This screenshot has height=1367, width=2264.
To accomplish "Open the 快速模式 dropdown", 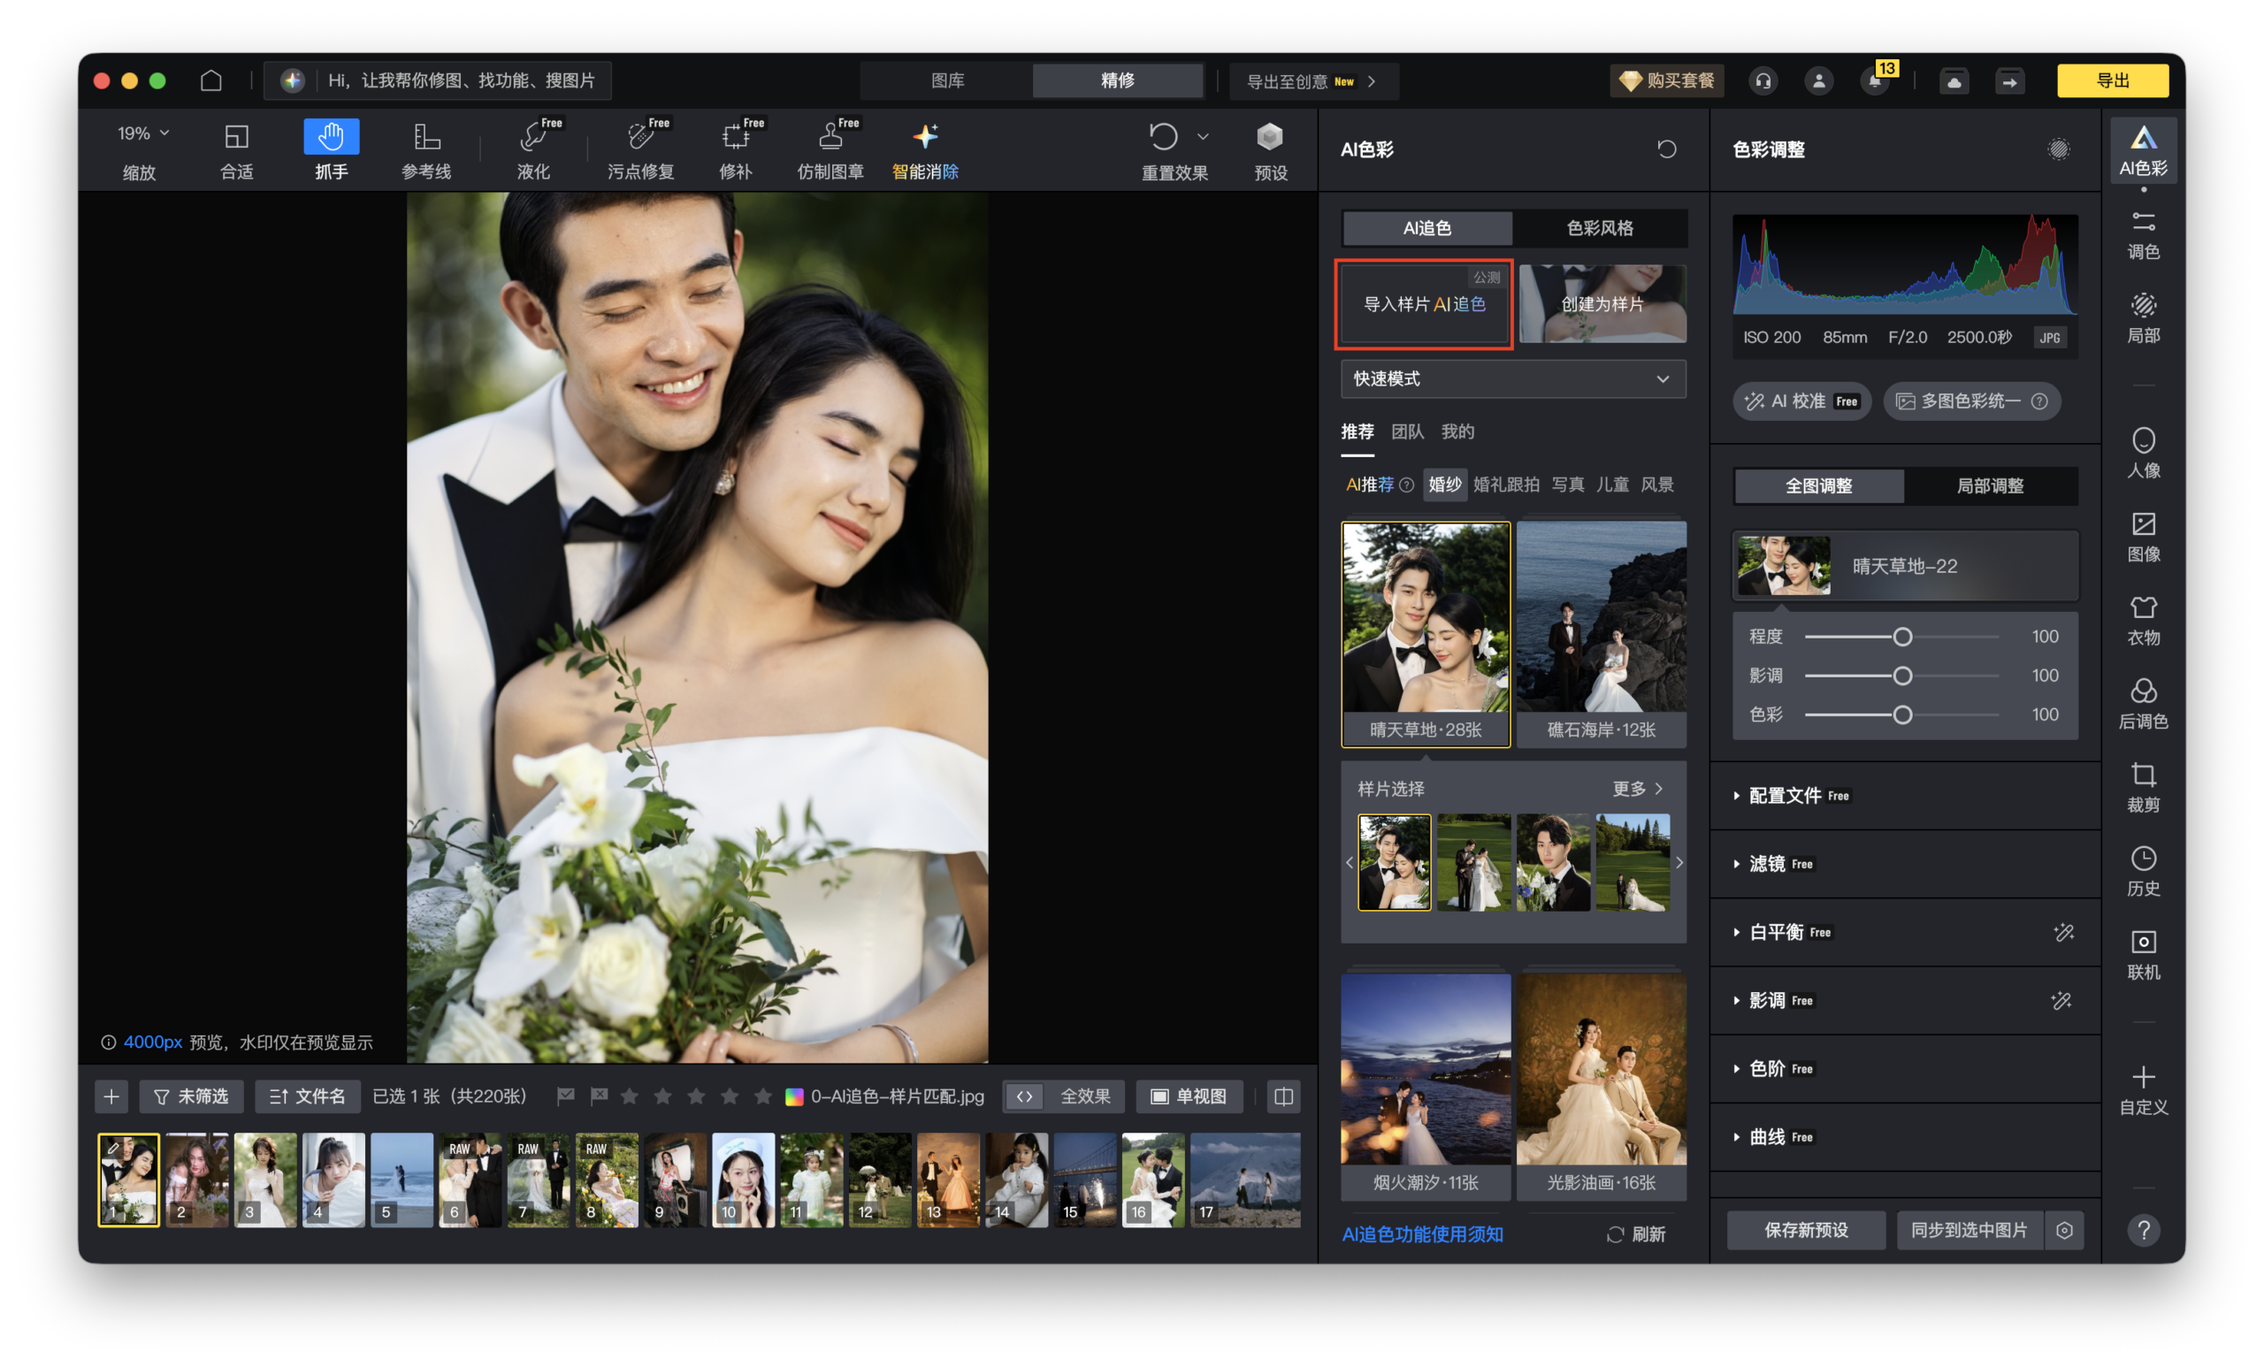I will (1512, 378).
